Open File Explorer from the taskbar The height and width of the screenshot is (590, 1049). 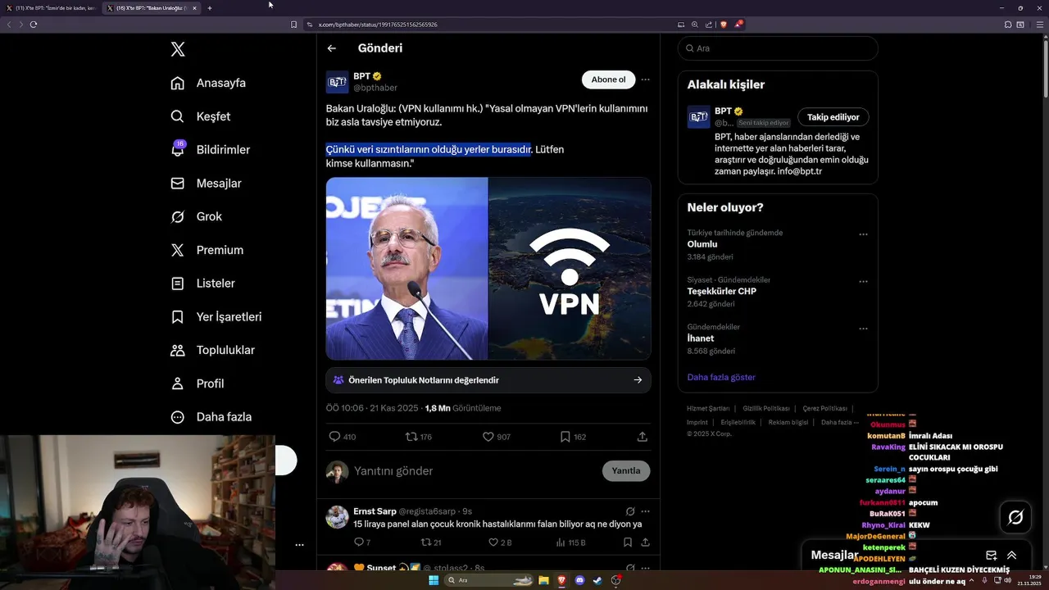543,580
